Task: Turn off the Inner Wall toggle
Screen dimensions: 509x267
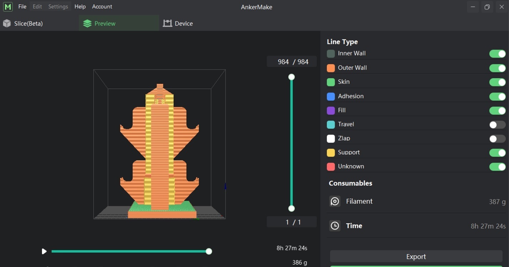Action: [x=497, y=54]
